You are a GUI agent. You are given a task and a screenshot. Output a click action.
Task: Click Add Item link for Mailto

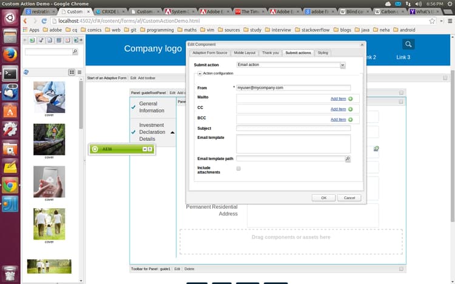[338, 99]
